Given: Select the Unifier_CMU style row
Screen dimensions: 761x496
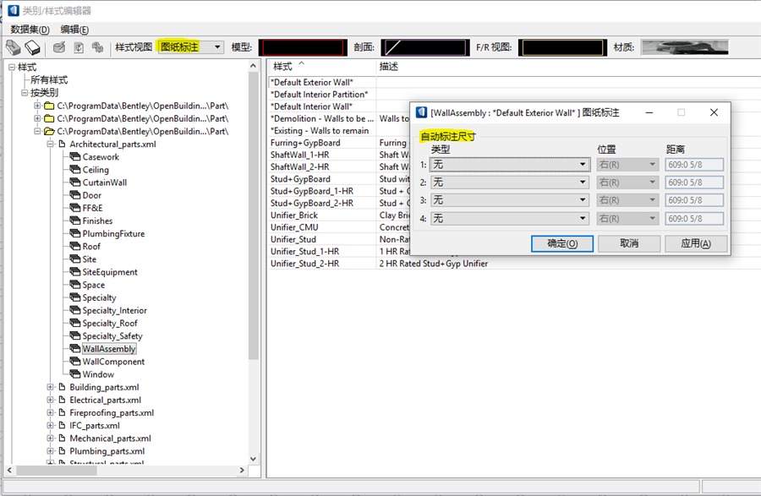Looking at the screenshot, I should click(294, 227).
